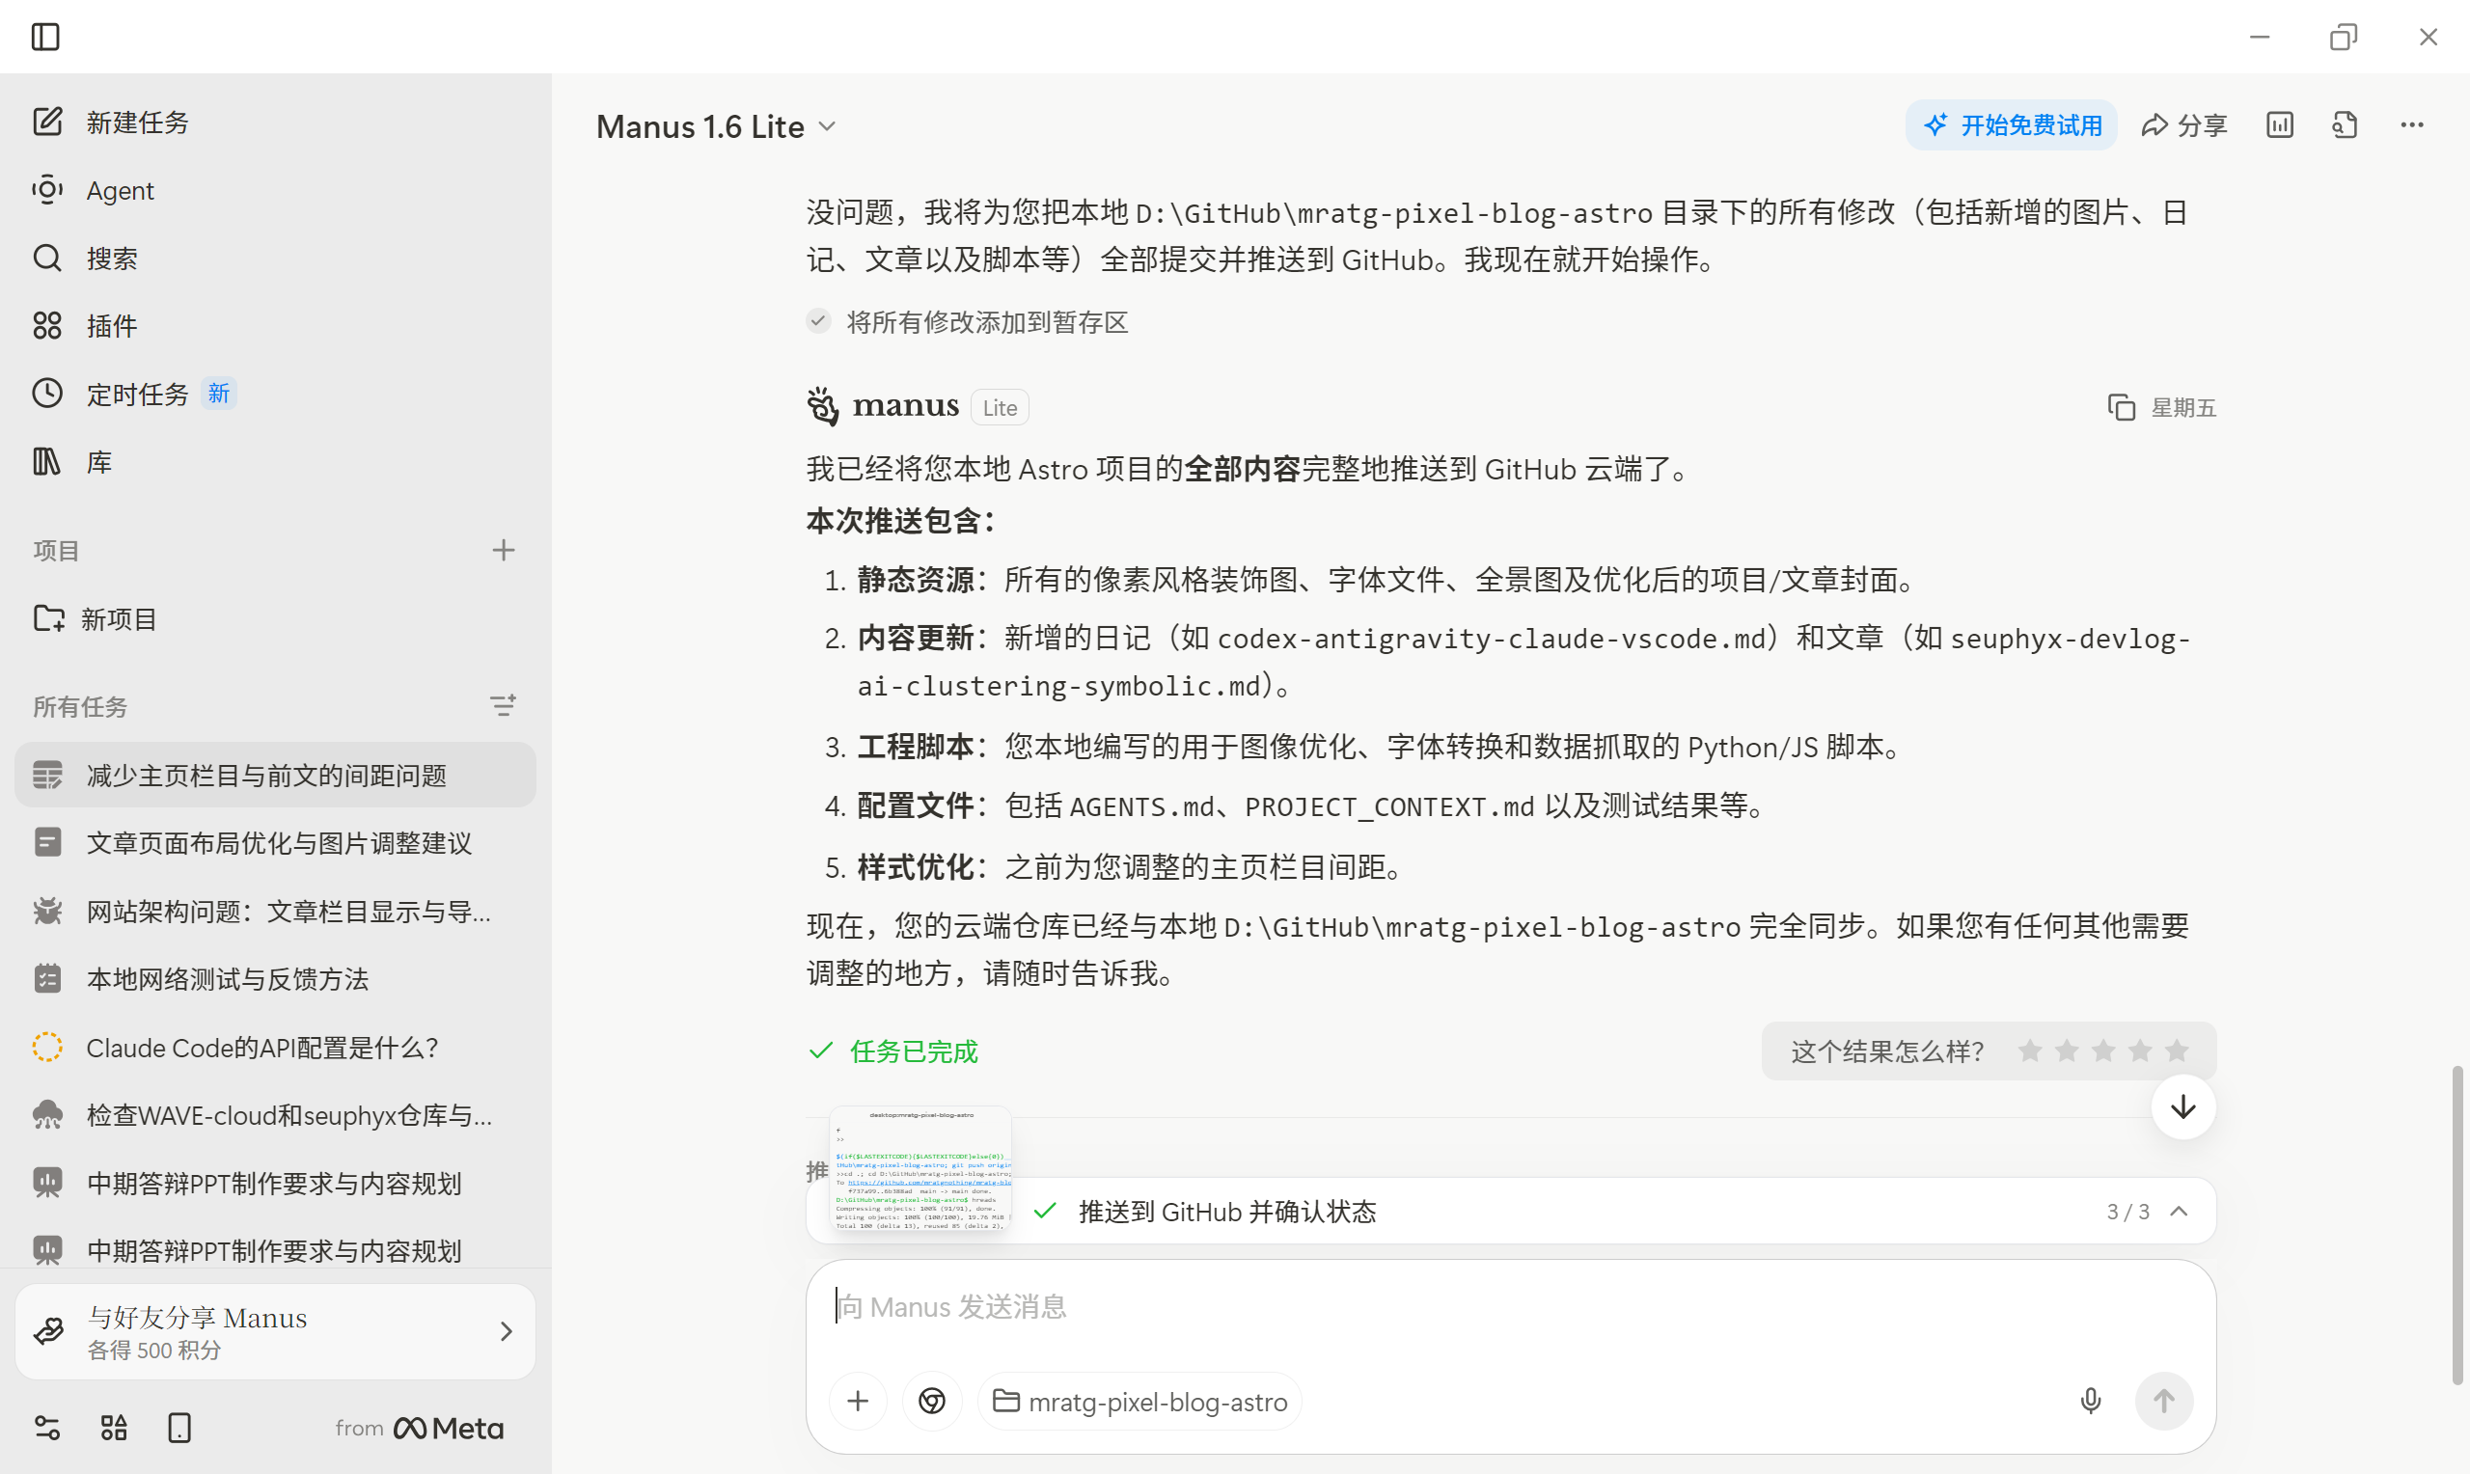Open the 插件 plugins page
2470x1474 pixels.
pyautogui.click(x=275, y=326)
